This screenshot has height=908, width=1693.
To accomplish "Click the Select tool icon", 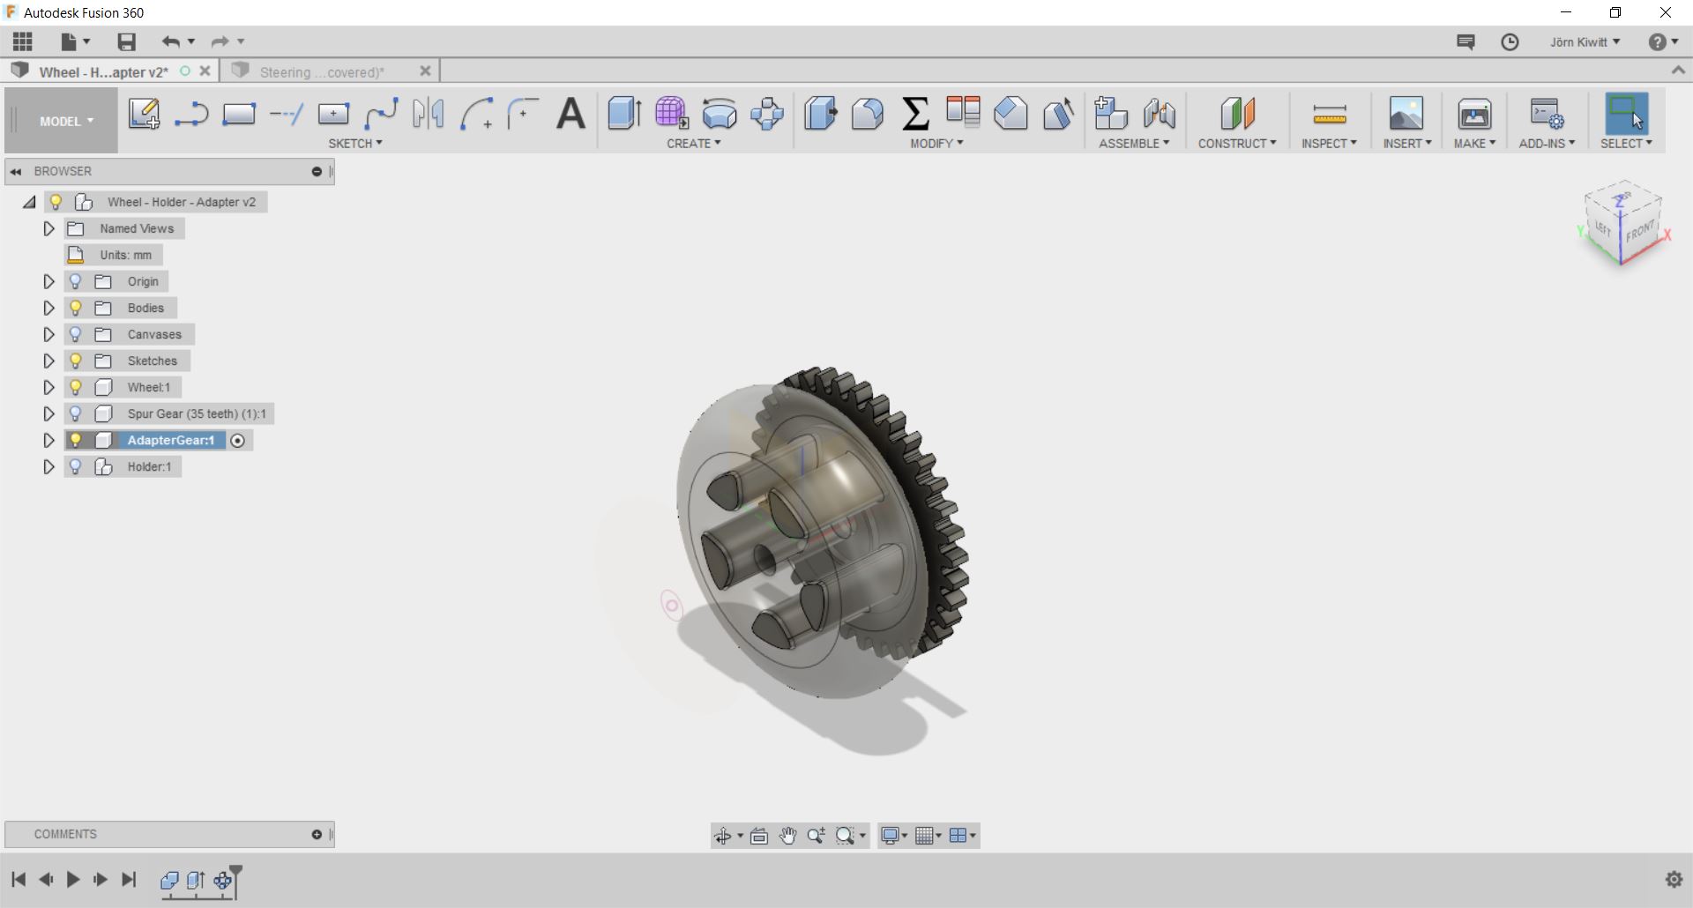I will (x=1627, y=114).
